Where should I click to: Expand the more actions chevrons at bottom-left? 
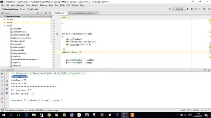pyautogui.click(x=2, y=107)
